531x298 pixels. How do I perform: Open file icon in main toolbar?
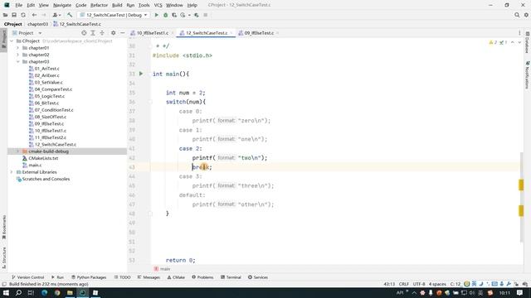click(5, 15)
